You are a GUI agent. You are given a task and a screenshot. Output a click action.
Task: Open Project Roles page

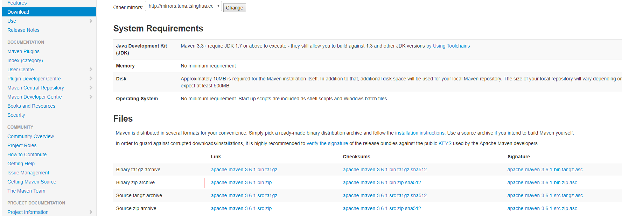pyautogui.click(x=22, y=145)
